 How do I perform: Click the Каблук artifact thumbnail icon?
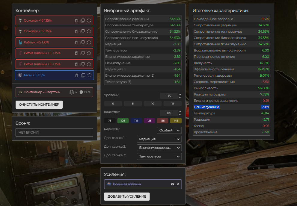click(x=20, y=42)
